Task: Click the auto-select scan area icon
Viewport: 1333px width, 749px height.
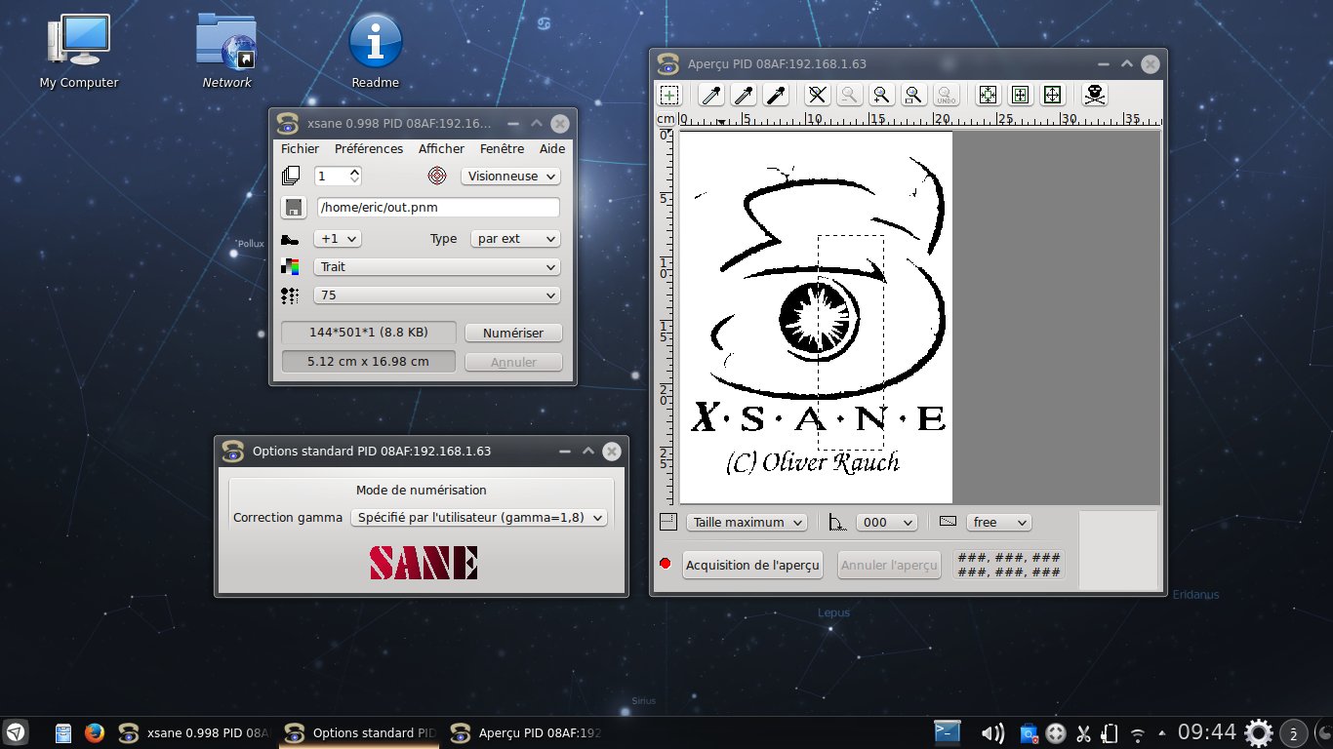Action: tap(989, 95)
